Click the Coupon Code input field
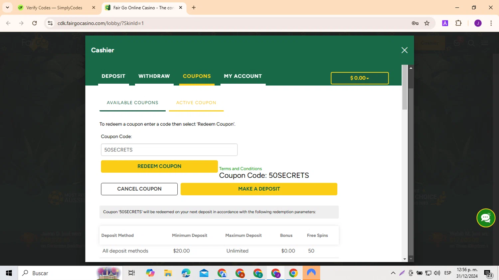 (169, 150)
